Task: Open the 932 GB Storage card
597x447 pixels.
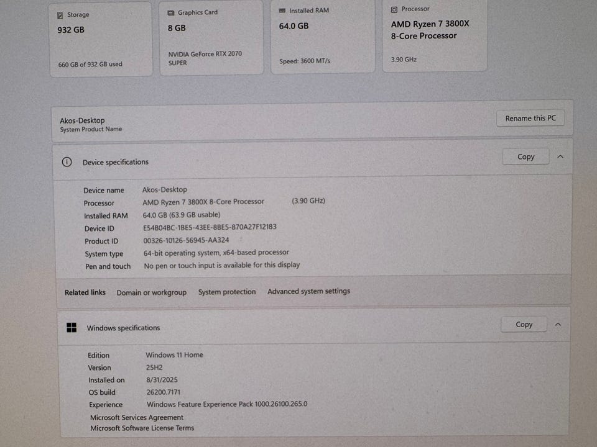Action: tap(101, 40)
